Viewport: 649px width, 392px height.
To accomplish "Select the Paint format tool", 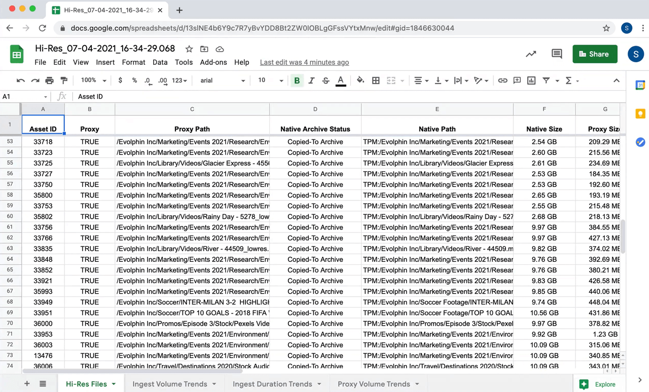I will (x=64, y=81).
